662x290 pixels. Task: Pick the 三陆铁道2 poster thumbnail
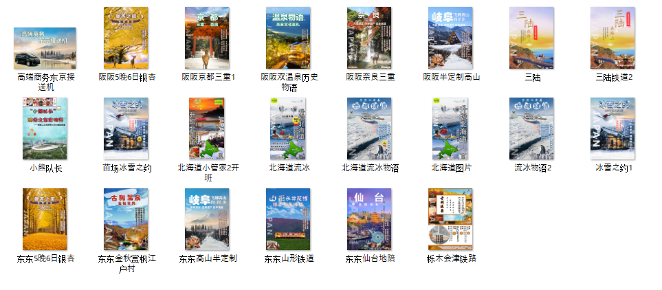[613, 38]
